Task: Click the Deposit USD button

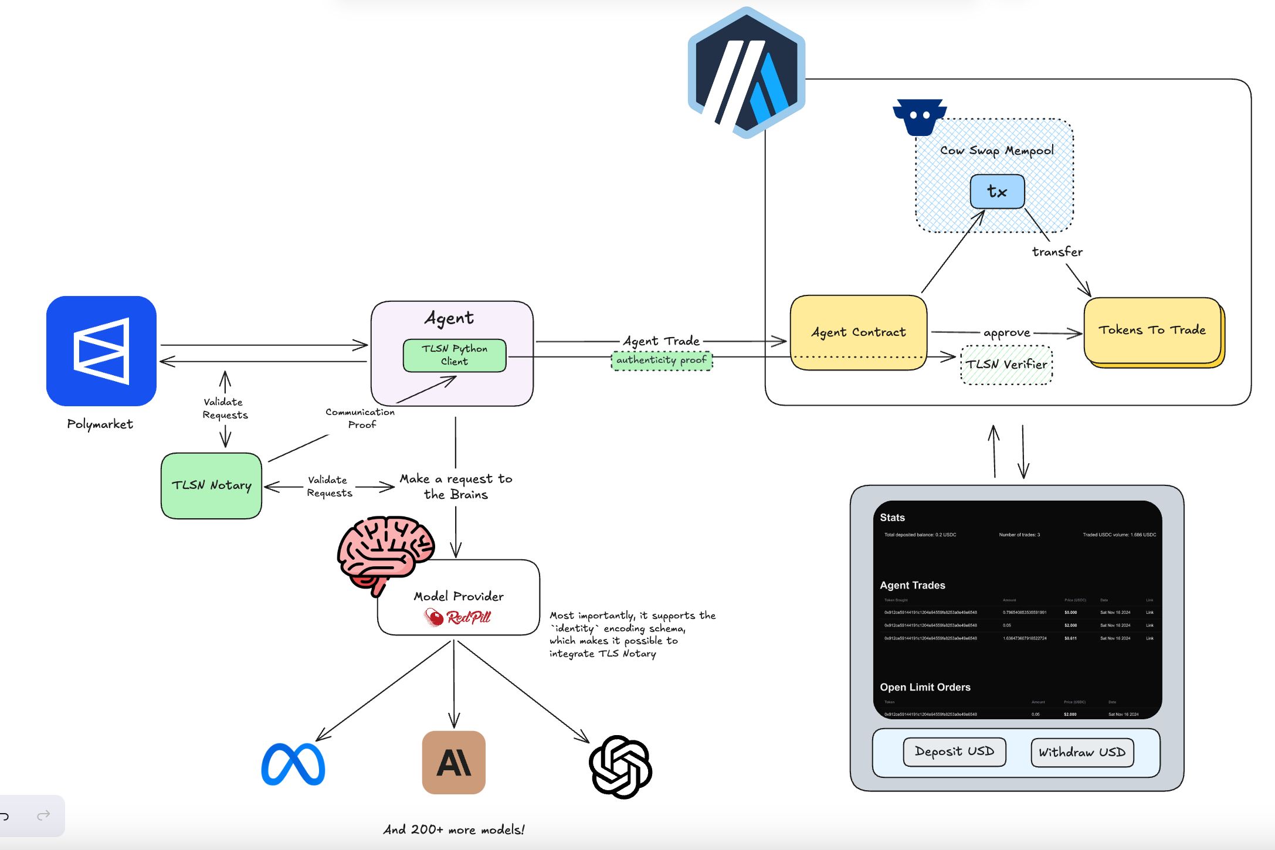Action: point(954,752)
